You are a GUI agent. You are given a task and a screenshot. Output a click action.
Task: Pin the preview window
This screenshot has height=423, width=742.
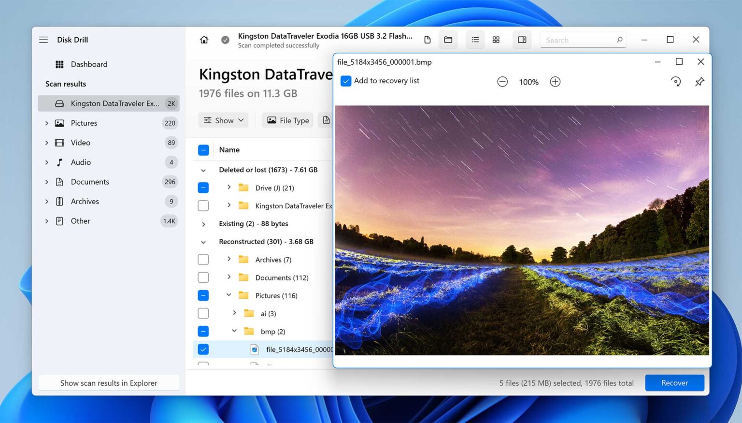coord(699,81)
